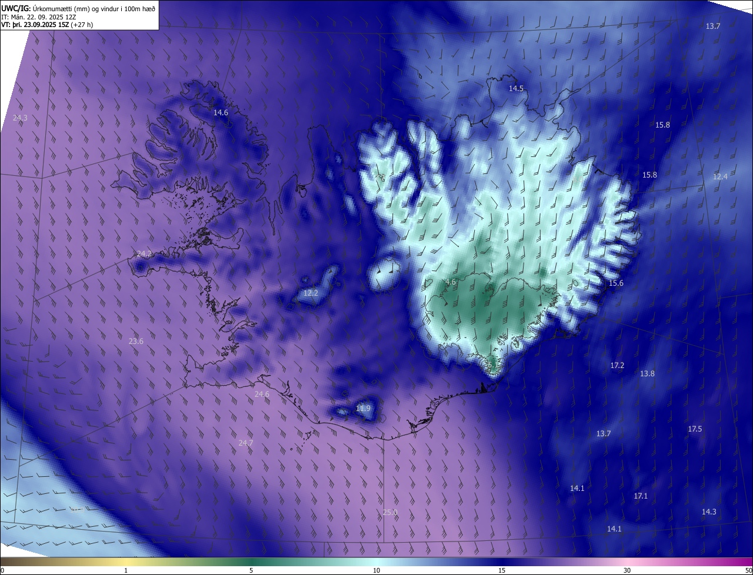Screen dimensions: 753x575
Task: Click the 'IT: Mán. 22. 09. 2025 12Z' line
Action: pos(39,17)
